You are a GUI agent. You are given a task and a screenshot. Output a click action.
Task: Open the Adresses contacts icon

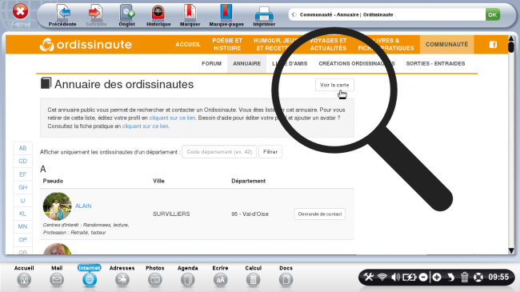pos(122,280)
